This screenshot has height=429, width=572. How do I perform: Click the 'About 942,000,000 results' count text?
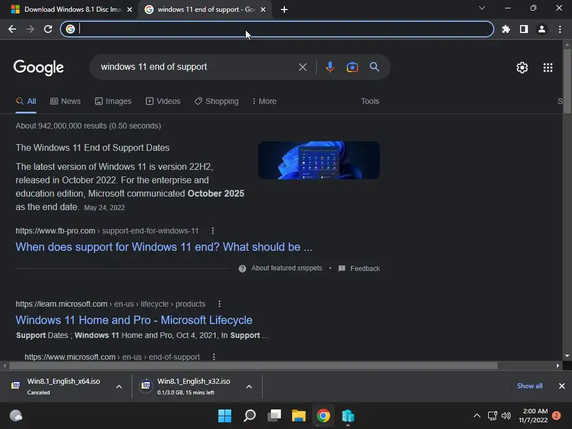pyautogui.click(x=88, y=126)
